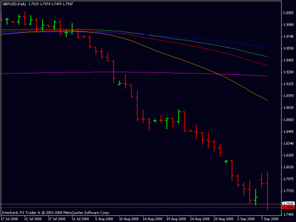Screen dimensions: 296x222
Task: Select the 1.7875 price axis label
Action: click(x=288, y=179)
